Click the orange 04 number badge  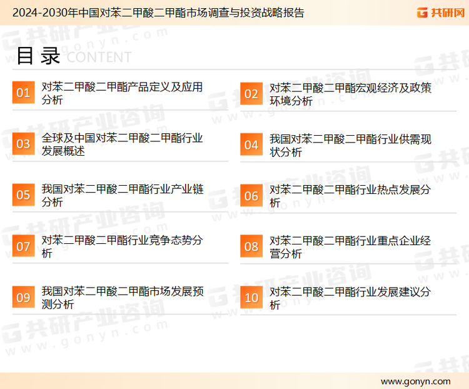point(251,144)
